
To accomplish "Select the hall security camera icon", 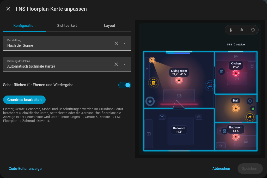I will (250, 117).
